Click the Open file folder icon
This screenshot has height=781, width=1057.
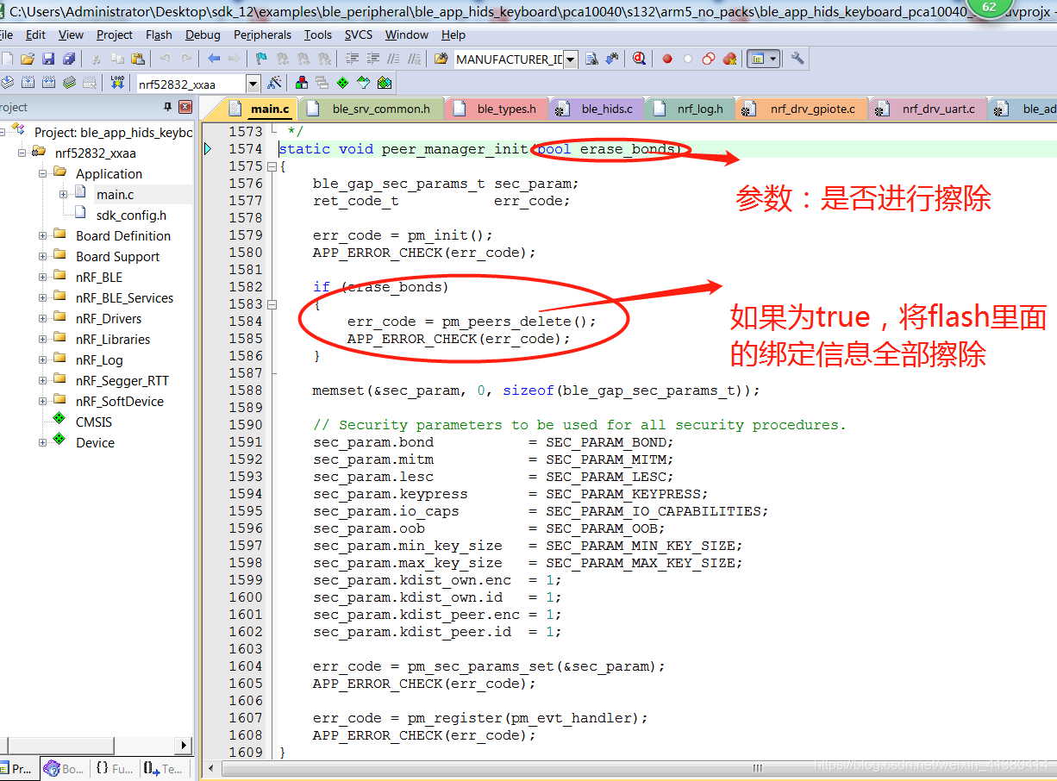pos(28,59)
